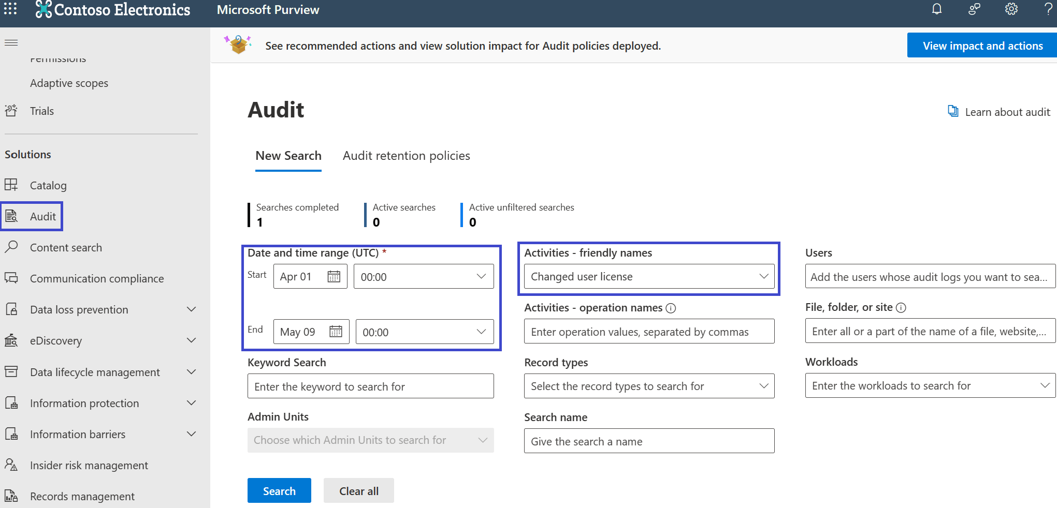Click the Search name input field
The width and height of the screenshot is (1057, 508).
coord(649,441)
